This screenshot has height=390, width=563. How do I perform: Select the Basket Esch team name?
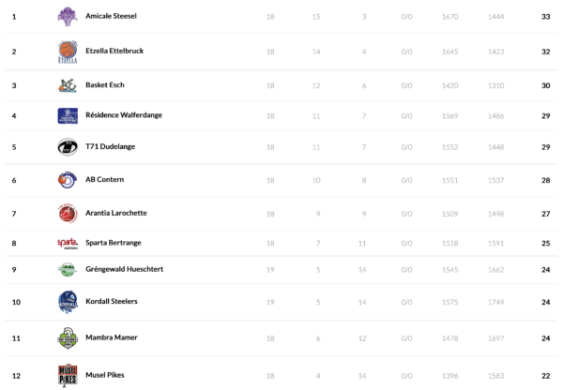103,85
